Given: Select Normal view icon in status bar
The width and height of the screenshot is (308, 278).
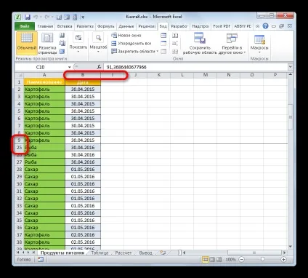Looking at the screenshot, I should pyautogui.click(x=206, y=260).
